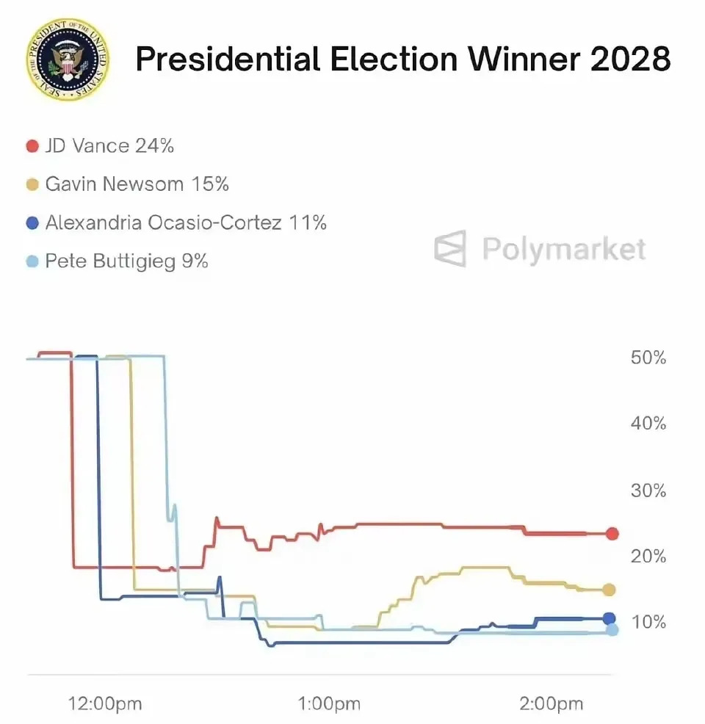Click the Presidential Election Winner 2028 title
The height and width of the screenshot is (724, 705).
pos(403,60)
